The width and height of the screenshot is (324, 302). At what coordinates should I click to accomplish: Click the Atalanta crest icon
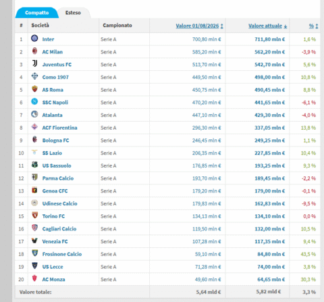34,114
